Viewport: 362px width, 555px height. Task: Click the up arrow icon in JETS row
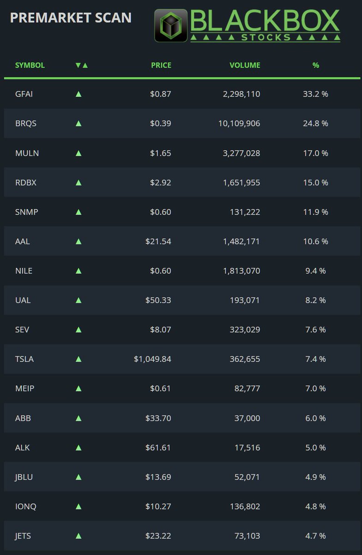[78, 536]
